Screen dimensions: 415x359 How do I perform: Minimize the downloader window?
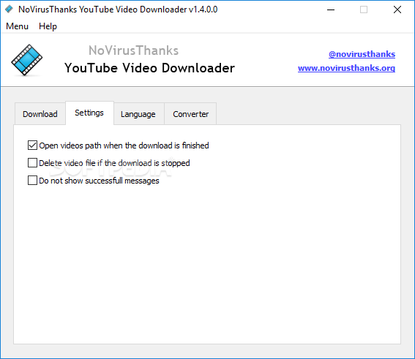tap(331, 10)
